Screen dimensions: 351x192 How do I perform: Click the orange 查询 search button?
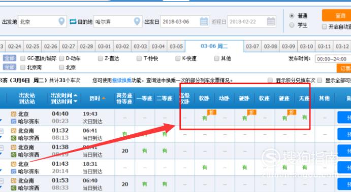click(x=336, y=15)
